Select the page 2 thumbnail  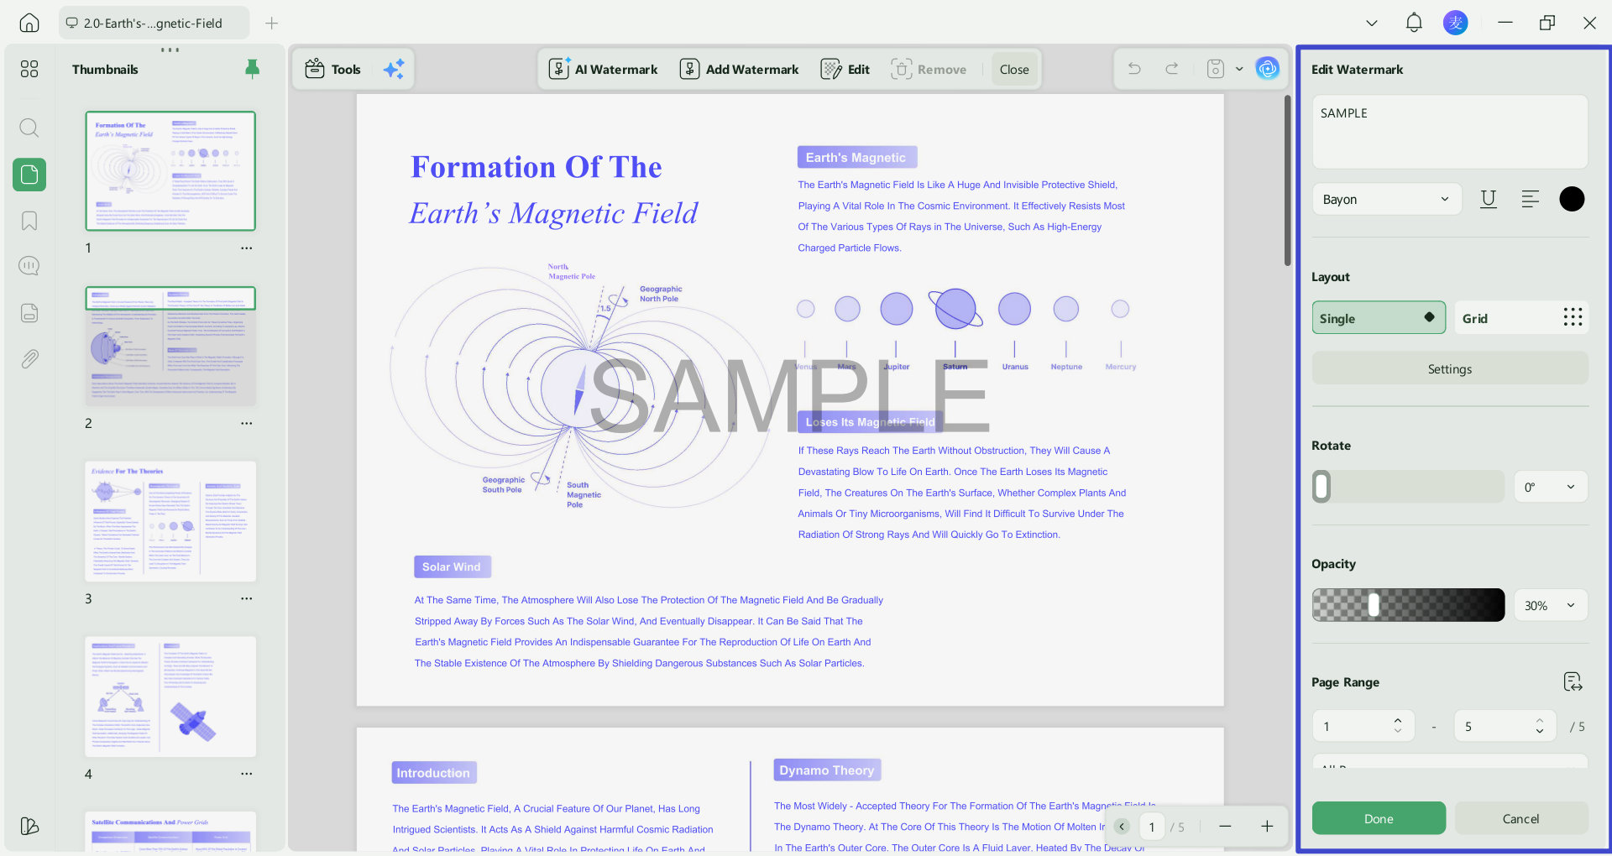coord(170,346)
